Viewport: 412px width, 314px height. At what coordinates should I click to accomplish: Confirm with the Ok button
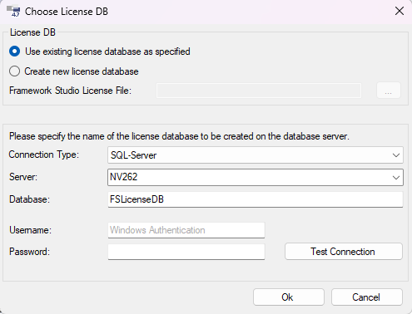point(289,297)
